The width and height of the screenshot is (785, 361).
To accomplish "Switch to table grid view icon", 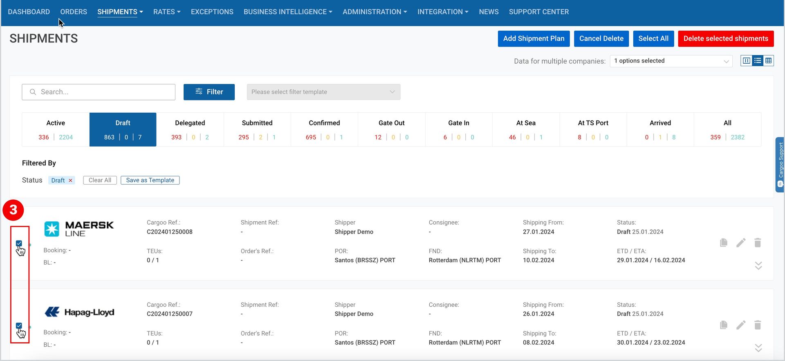I will point(769,61).
